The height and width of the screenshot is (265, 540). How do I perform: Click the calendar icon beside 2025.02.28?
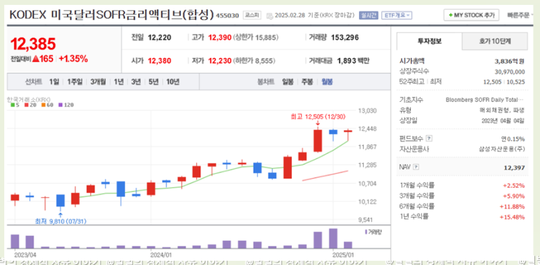[270, 15]
